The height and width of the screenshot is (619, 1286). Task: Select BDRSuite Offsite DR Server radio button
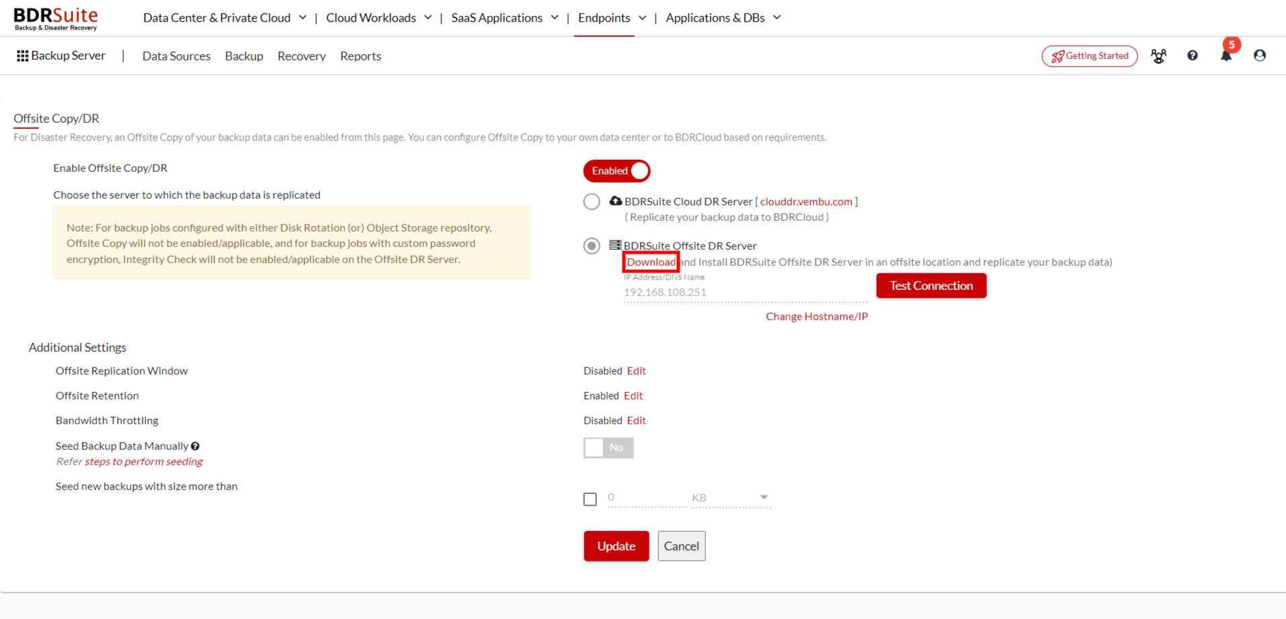(x=592, y=246)
